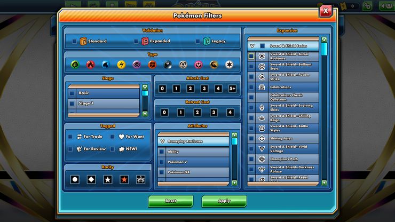This screenshot has width=395, height=222.
Task: Collapse the Gameplay Attributes group
Action: pos(162,141)
